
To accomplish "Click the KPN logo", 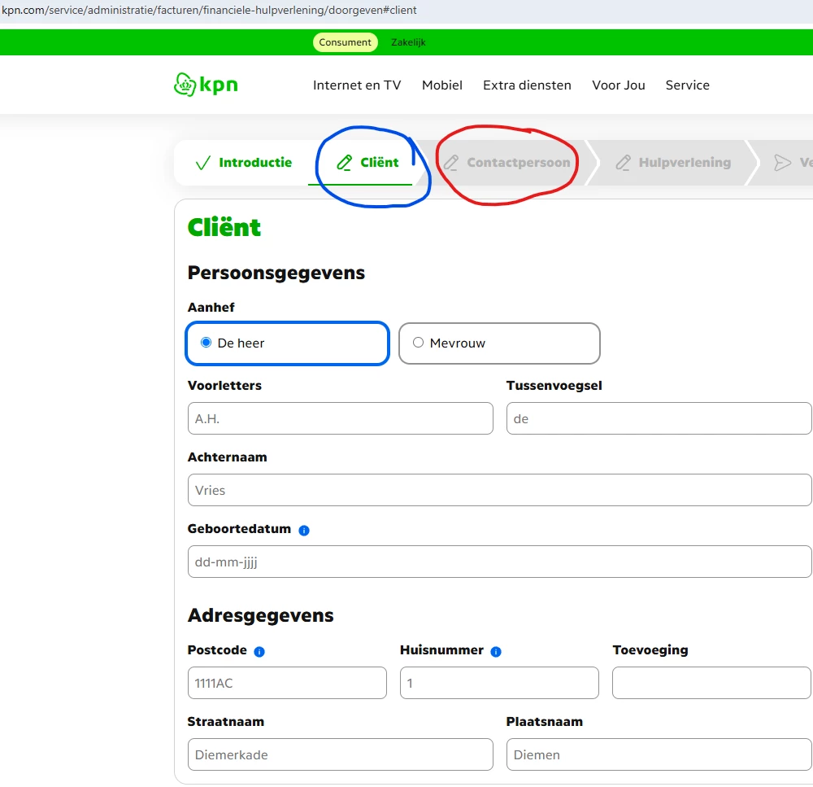I will (x=206, y=85).
